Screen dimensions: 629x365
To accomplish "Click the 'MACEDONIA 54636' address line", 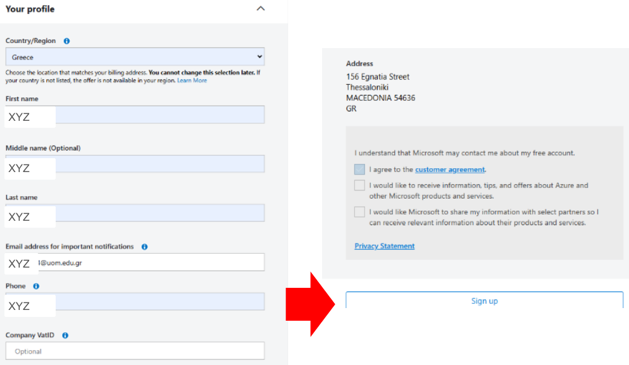I will [381, 98].
